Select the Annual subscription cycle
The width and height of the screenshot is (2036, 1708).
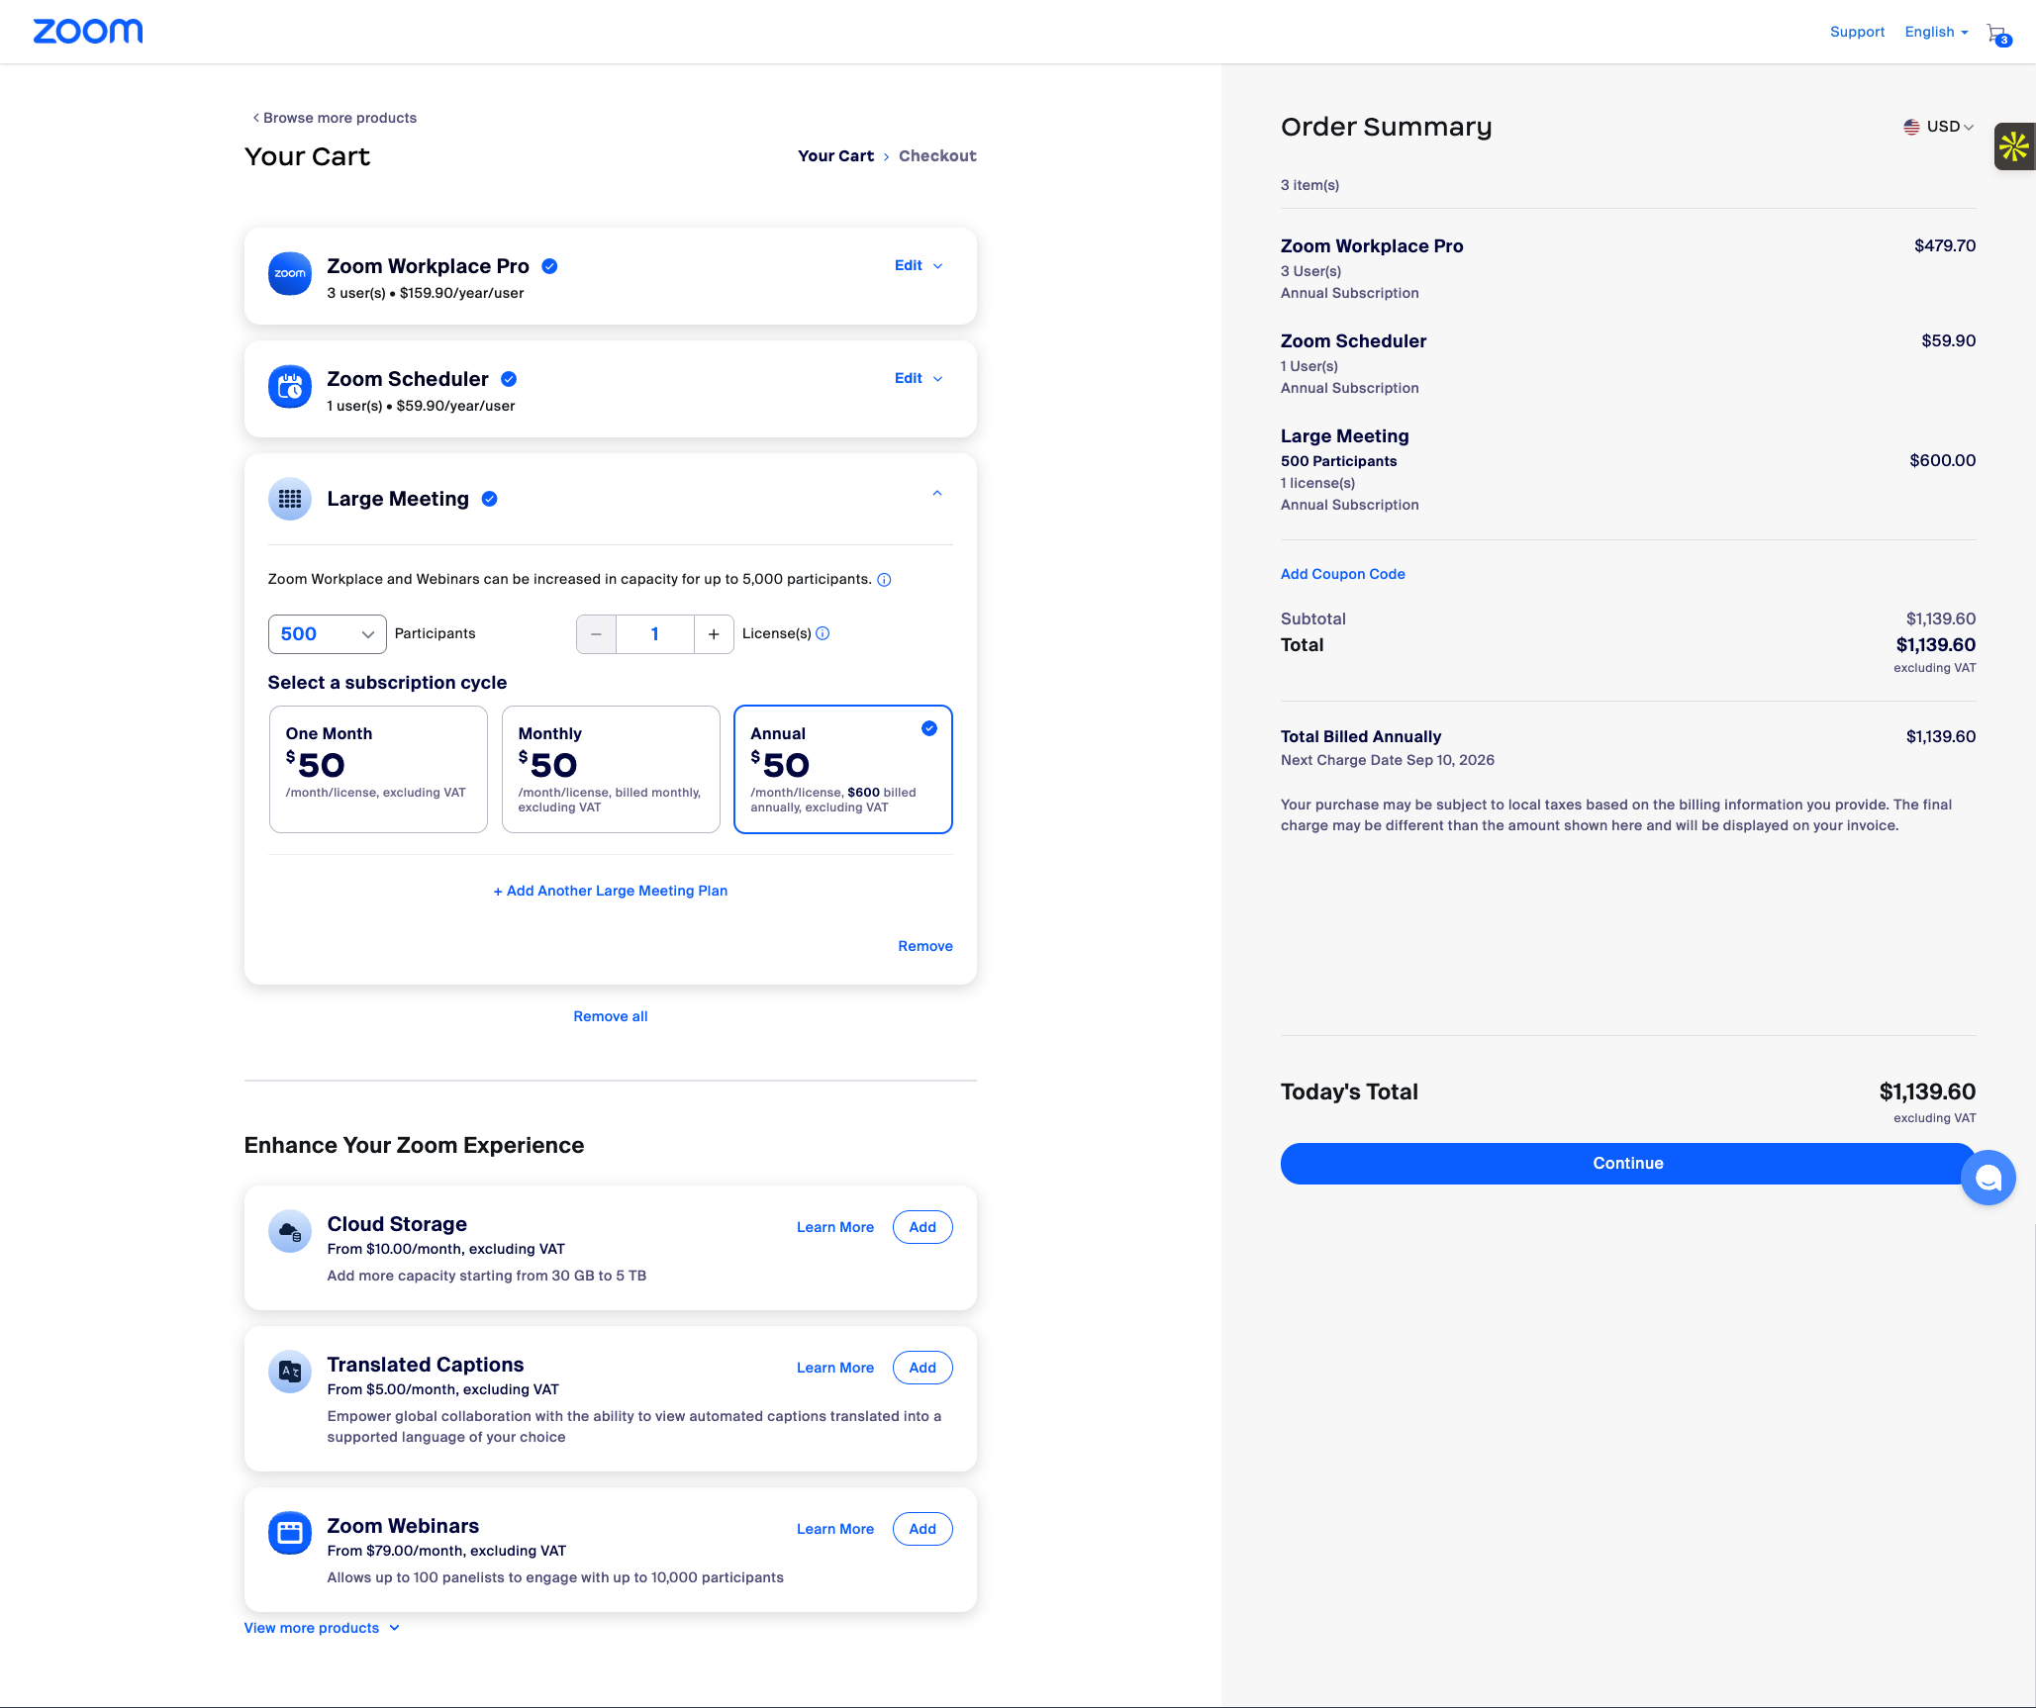(842, 769)
